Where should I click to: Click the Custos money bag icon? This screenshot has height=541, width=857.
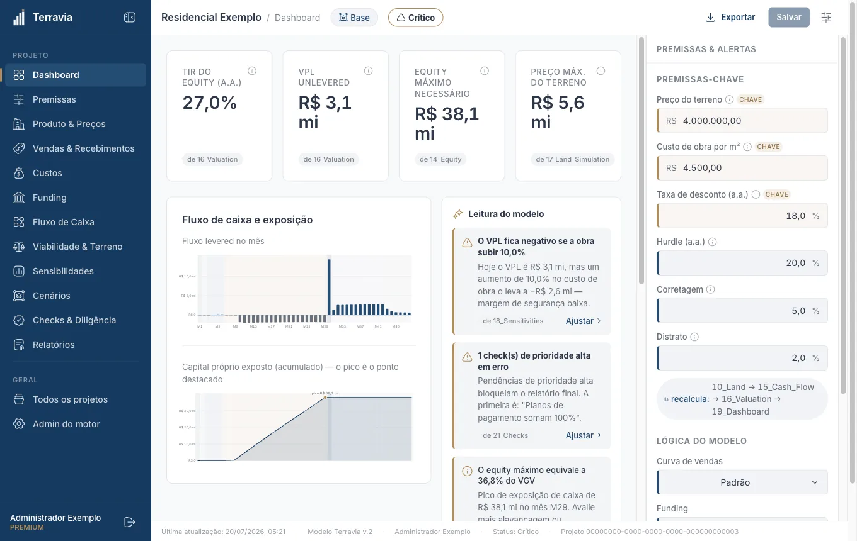[x=19, y=173]
